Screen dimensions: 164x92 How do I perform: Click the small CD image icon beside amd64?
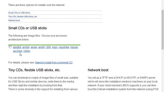coord(10,47)
